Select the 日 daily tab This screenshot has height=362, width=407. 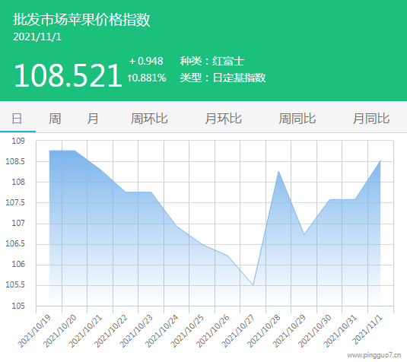click(x=17, y=119)
